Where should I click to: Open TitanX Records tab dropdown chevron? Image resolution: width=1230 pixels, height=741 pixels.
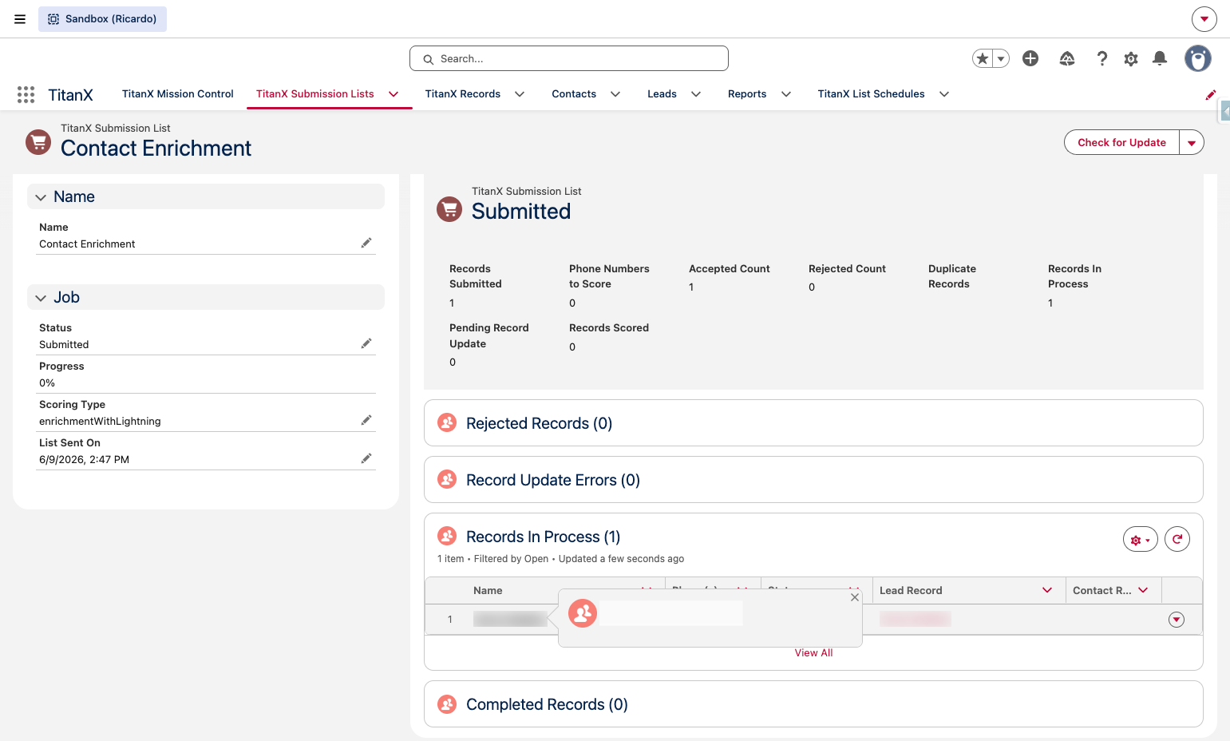520,94
